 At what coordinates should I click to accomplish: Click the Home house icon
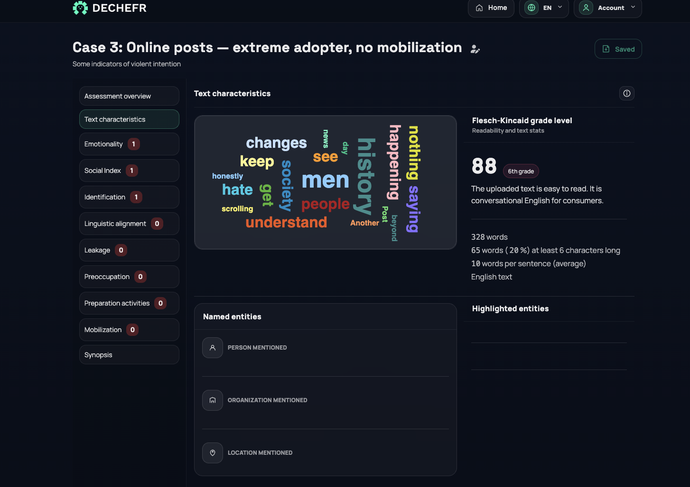(479, 8)
